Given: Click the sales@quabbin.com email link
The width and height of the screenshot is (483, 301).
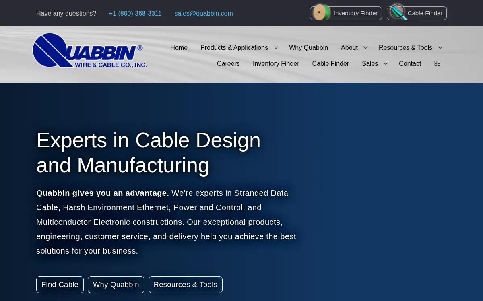Looking at the screenshot, I should 204,13.
